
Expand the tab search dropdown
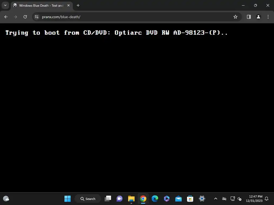click(5, 5)
